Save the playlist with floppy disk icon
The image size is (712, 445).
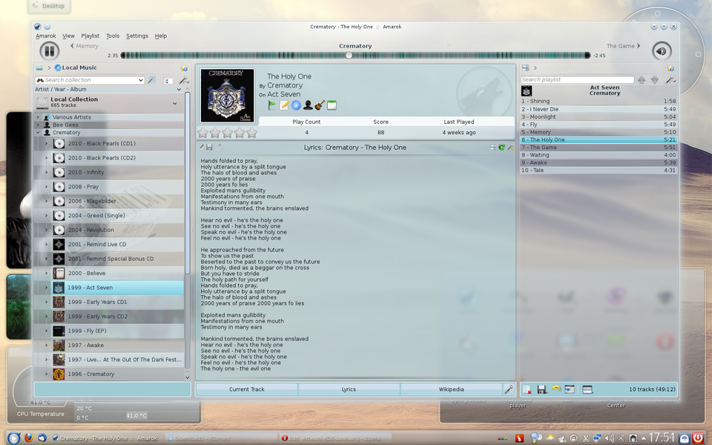pos(541,389)
